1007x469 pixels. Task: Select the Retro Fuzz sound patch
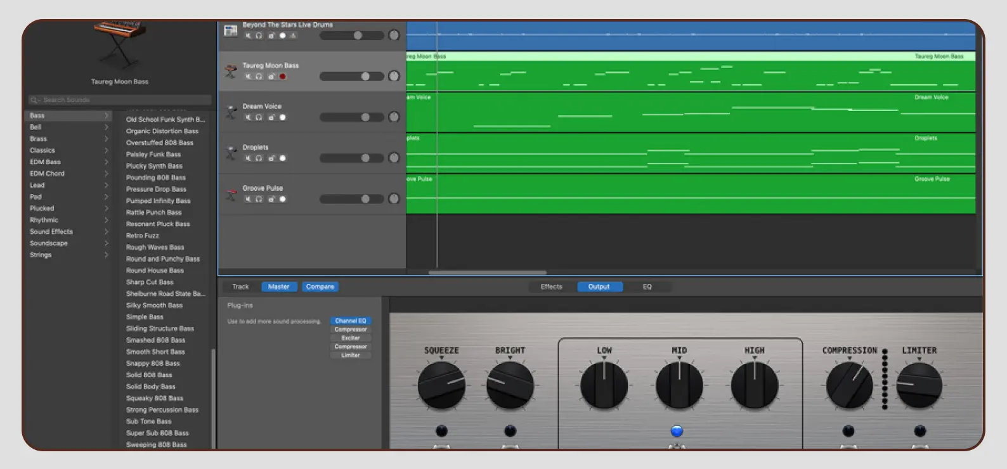(x=143, y=236)
